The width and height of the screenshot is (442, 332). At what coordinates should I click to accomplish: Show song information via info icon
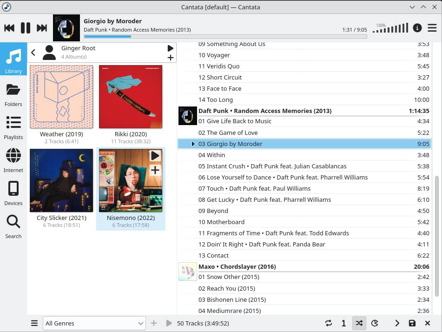click(x=417, y=28)
